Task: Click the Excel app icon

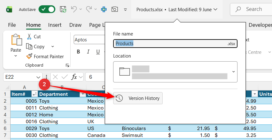Action: [9, 9]
